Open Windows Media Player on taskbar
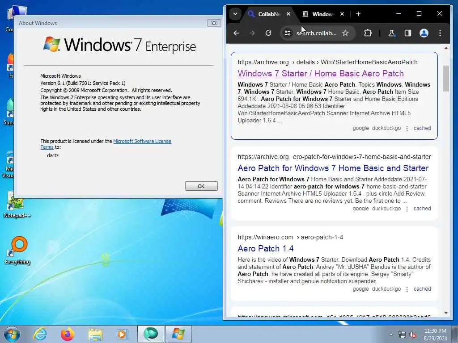 (x=122, y=334)
